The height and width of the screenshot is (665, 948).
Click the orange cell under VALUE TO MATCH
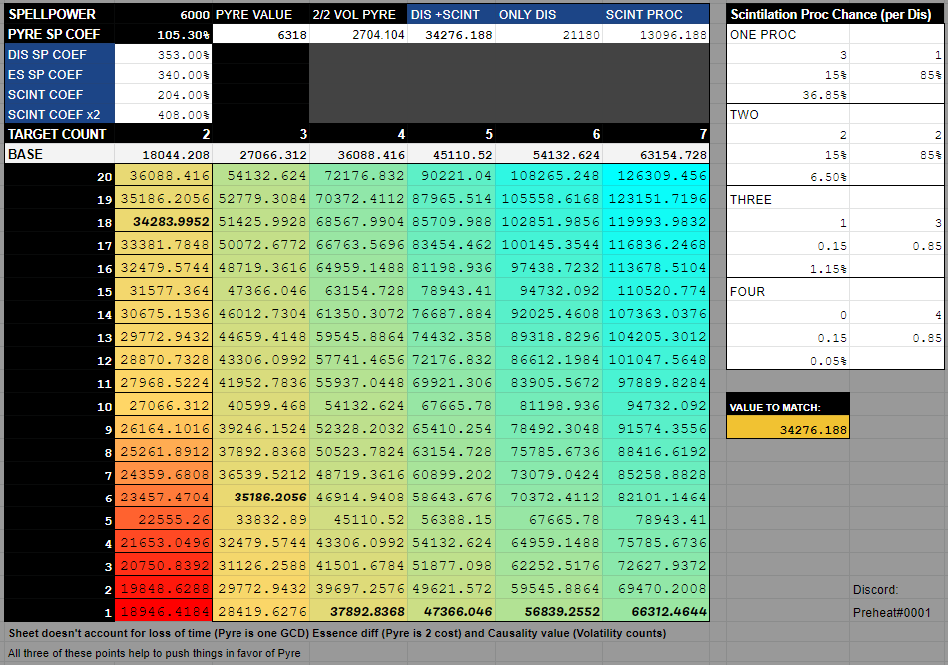[788, 428]
